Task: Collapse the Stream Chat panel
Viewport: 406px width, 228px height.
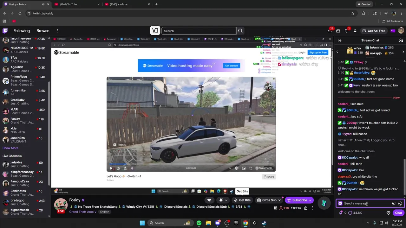Action: 339,40
